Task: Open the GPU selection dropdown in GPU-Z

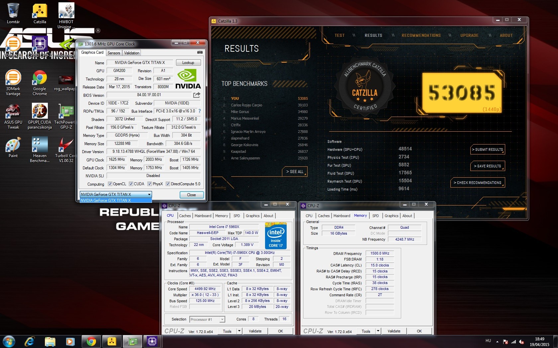Action: [x=116, y=195]
